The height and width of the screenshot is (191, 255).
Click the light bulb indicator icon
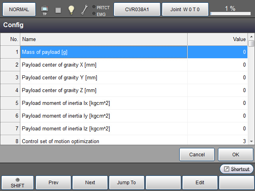click(x=71, y=10)
